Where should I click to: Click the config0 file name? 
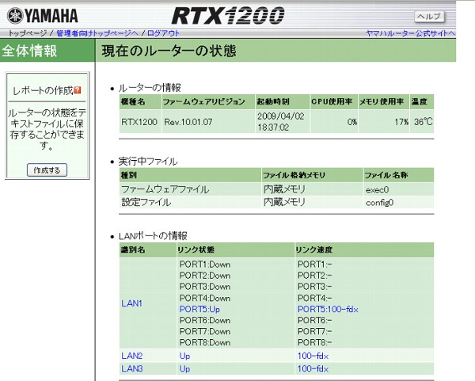coord(379,203)
